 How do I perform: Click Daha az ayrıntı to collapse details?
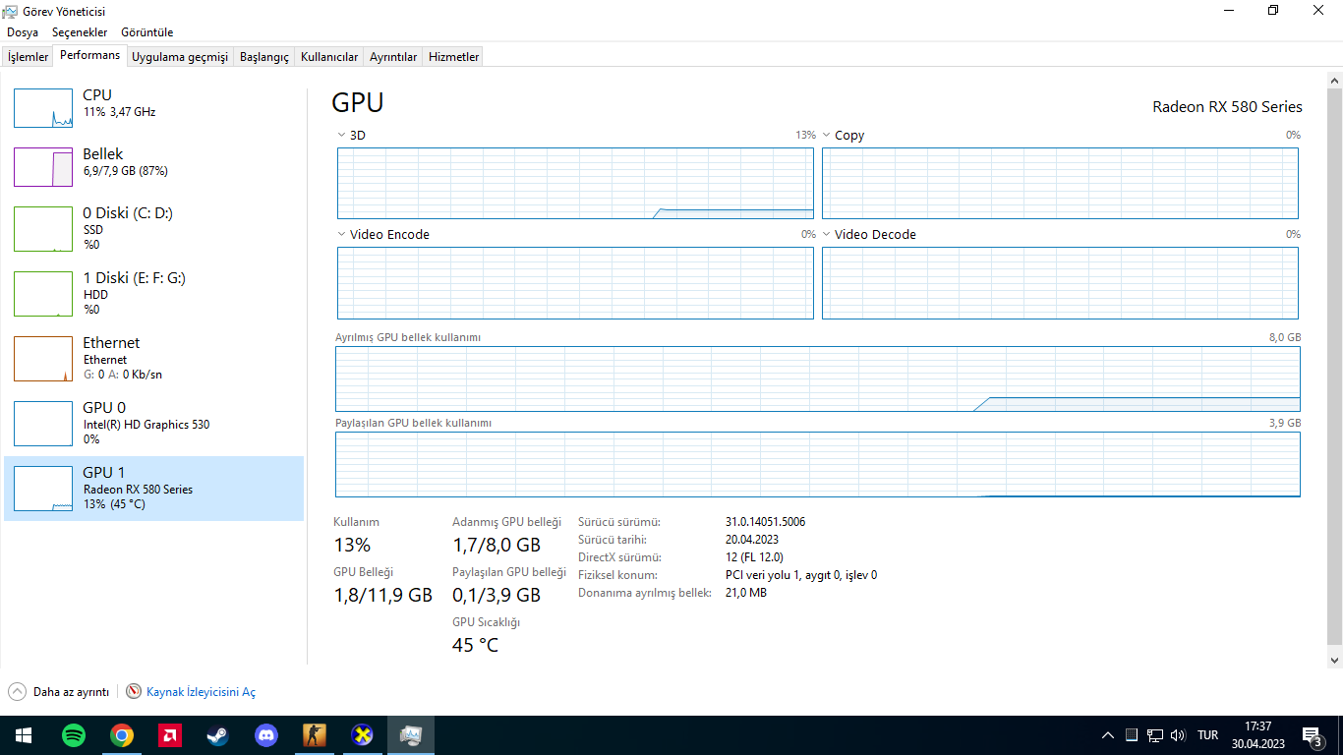pos(59,692)
